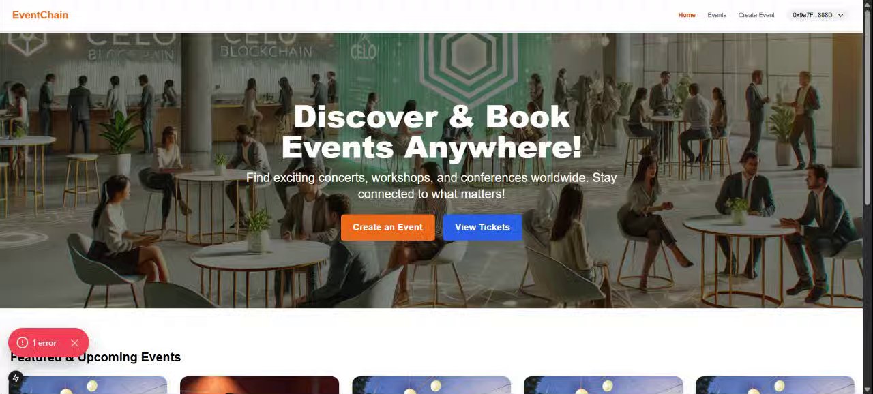Click the lightning bolt dev tools icon
Viewport: 873px width, 394px height.
tap(16, 378)
